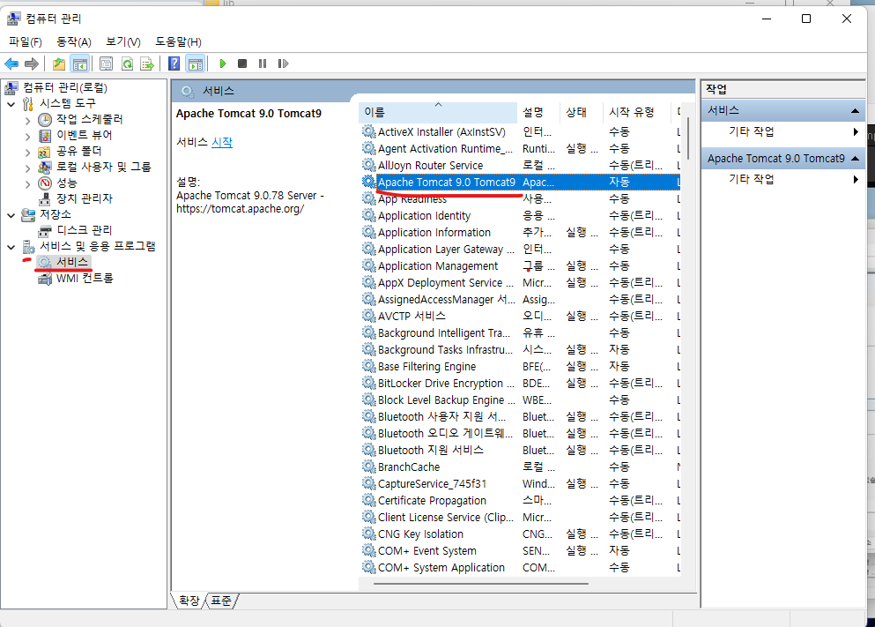Click the Properties toolbar icon

[106, 63]
